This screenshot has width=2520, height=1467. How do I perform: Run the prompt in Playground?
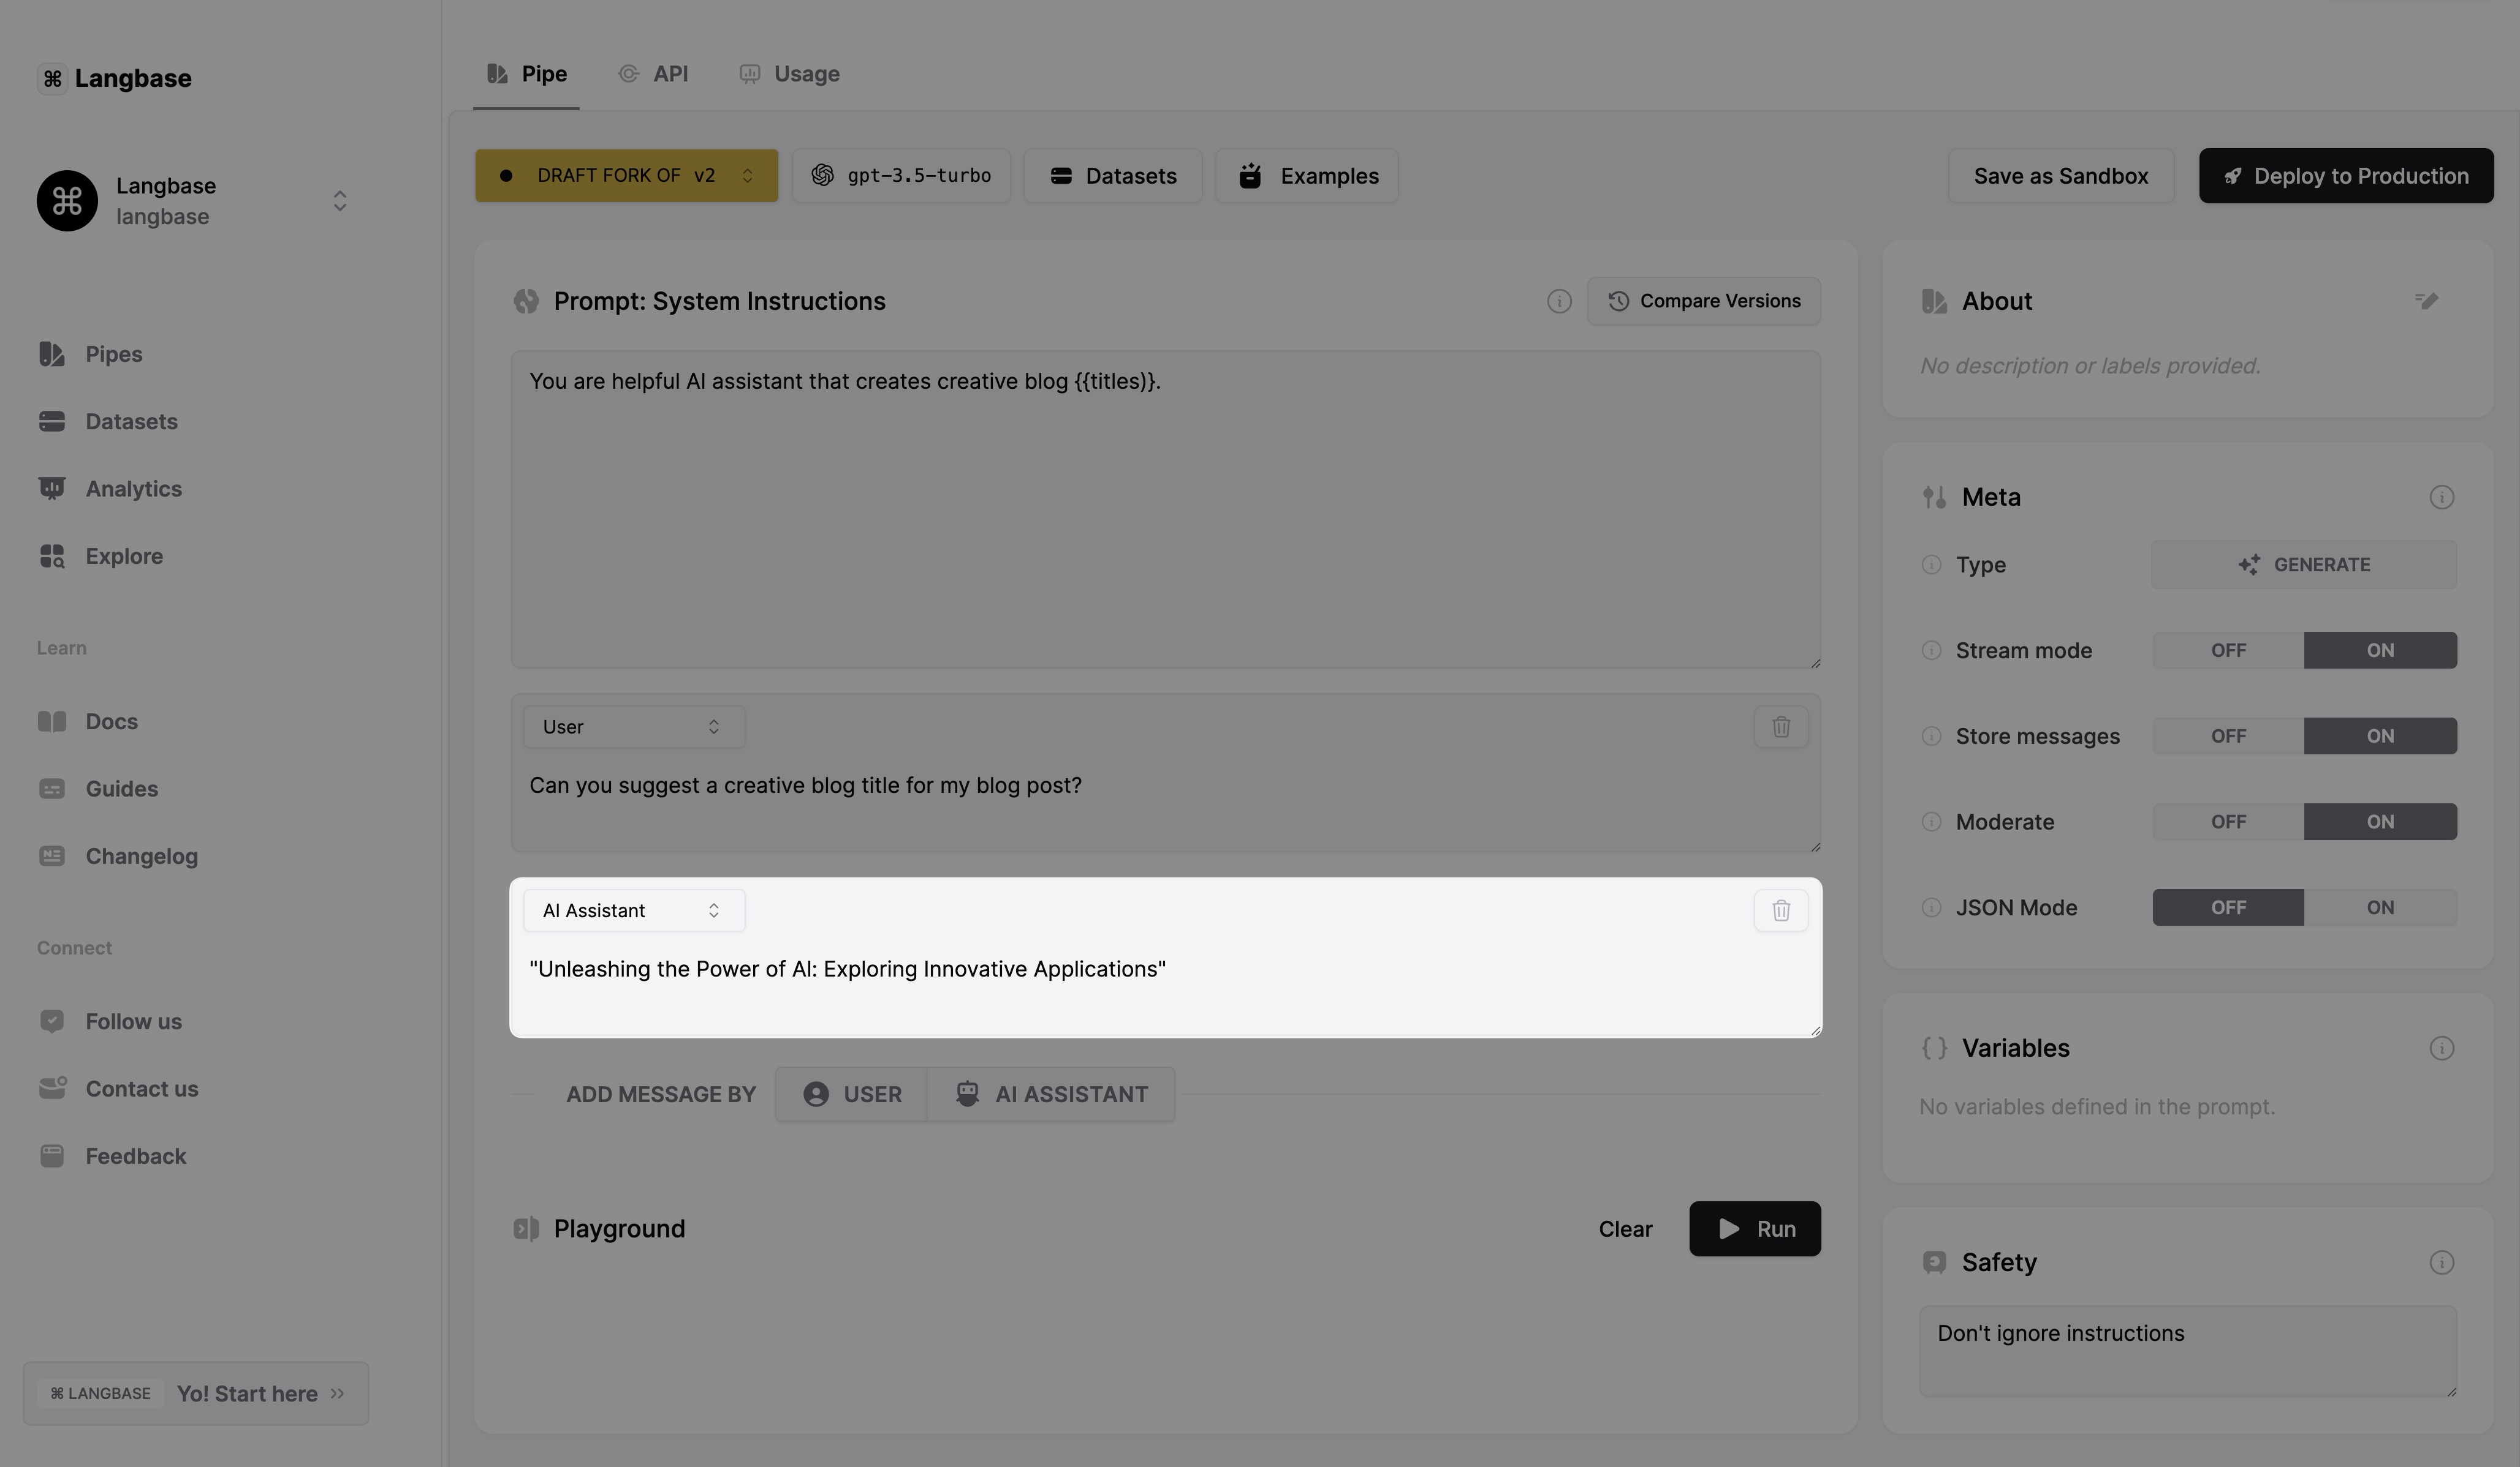[1754, 1228]
